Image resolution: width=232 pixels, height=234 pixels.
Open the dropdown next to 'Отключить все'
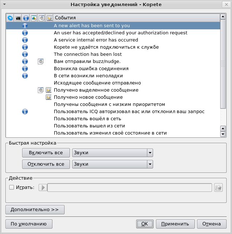(150, 164)
